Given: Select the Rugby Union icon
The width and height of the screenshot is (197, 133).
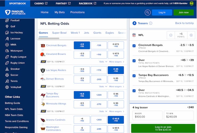Looking at the screenshot, I should [7, 63].
